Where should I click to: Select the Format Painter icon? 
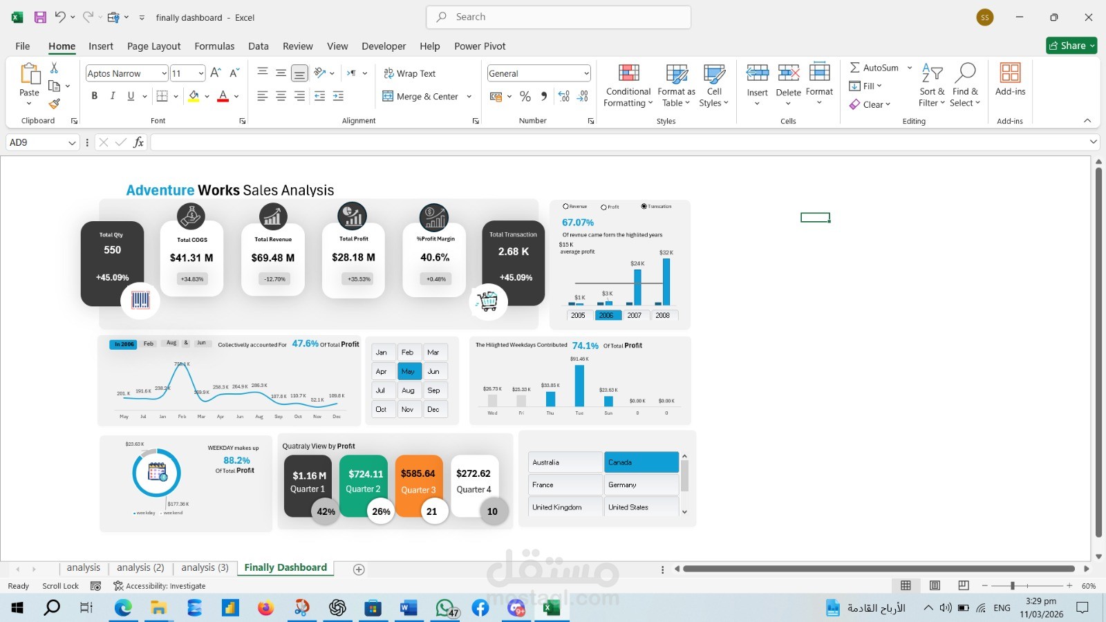click(55, 104)
